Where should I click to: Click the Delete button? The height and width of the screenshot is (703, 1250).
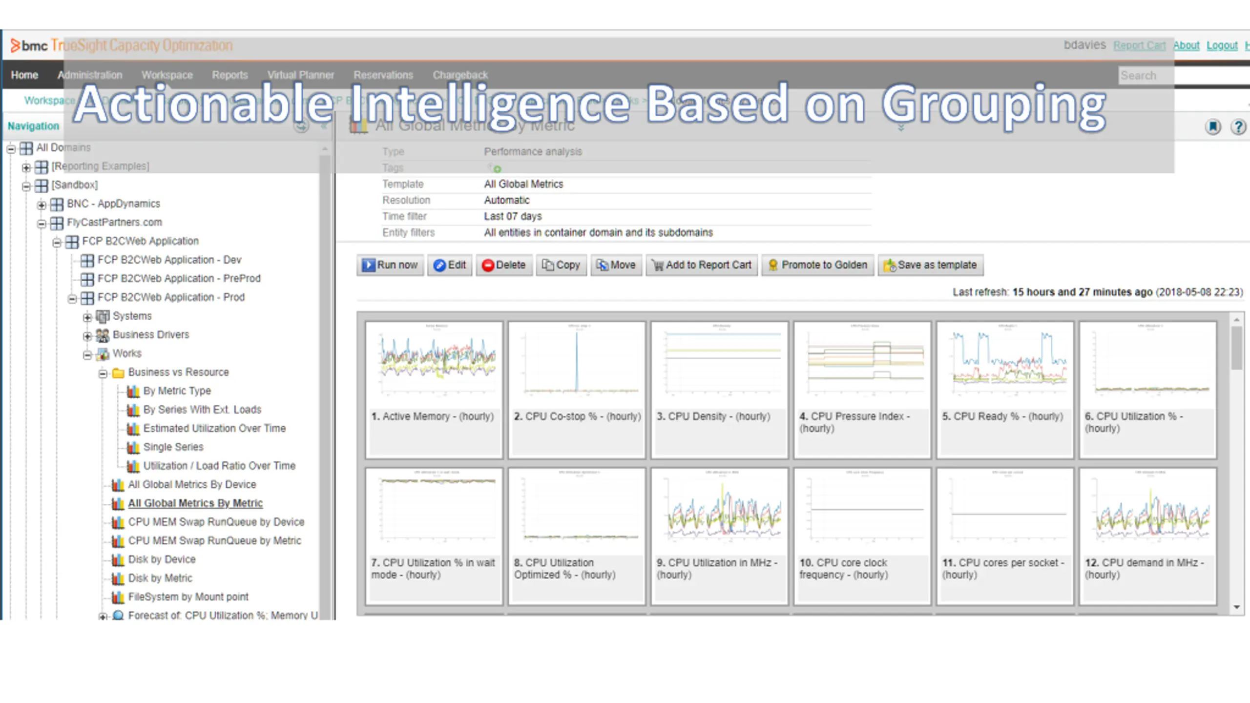pyautogui.click(x=504, y=265)
